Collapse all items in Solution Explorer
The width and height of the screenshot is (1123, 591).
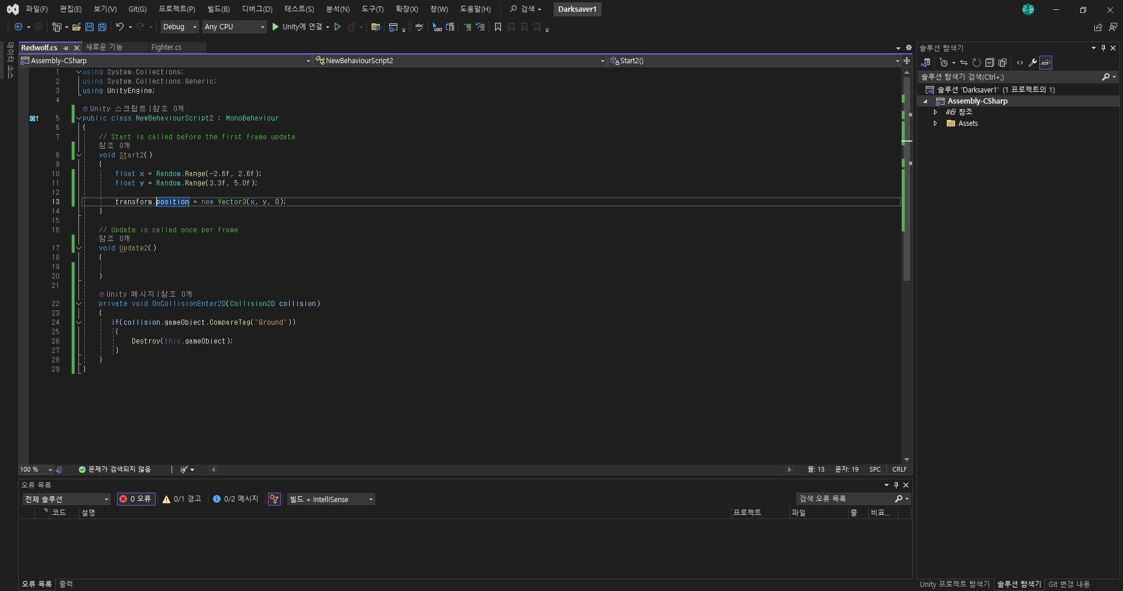[990, 63]
